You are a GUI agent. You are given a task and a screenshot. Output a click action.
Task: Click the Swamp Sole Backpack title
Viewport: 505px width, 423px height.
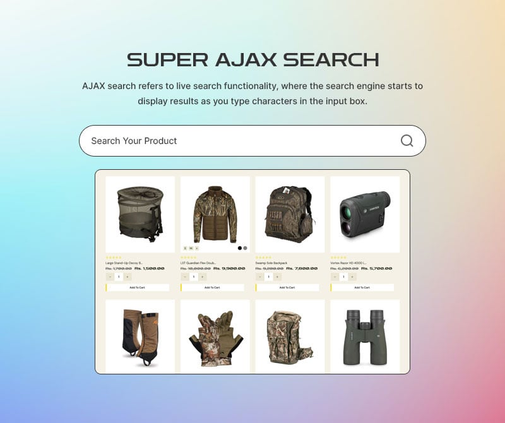coord(271,263)
